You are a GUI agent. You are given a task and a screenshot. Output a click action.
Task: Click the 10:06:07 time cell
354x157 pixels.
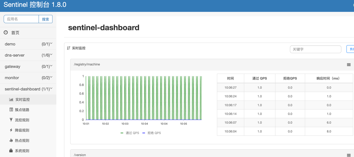(230, 122)
